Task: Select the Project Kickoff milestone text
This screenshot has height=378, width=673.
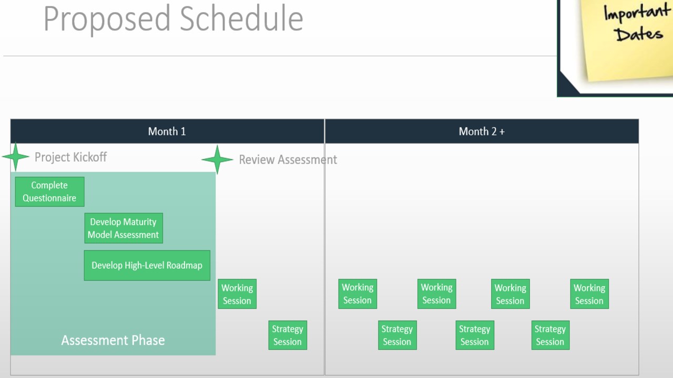Action: [70, 157]
